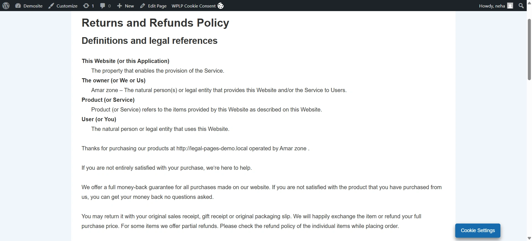532x241 pixels.
Task: Select the Customize brush icon
Action: click(51, 6)
